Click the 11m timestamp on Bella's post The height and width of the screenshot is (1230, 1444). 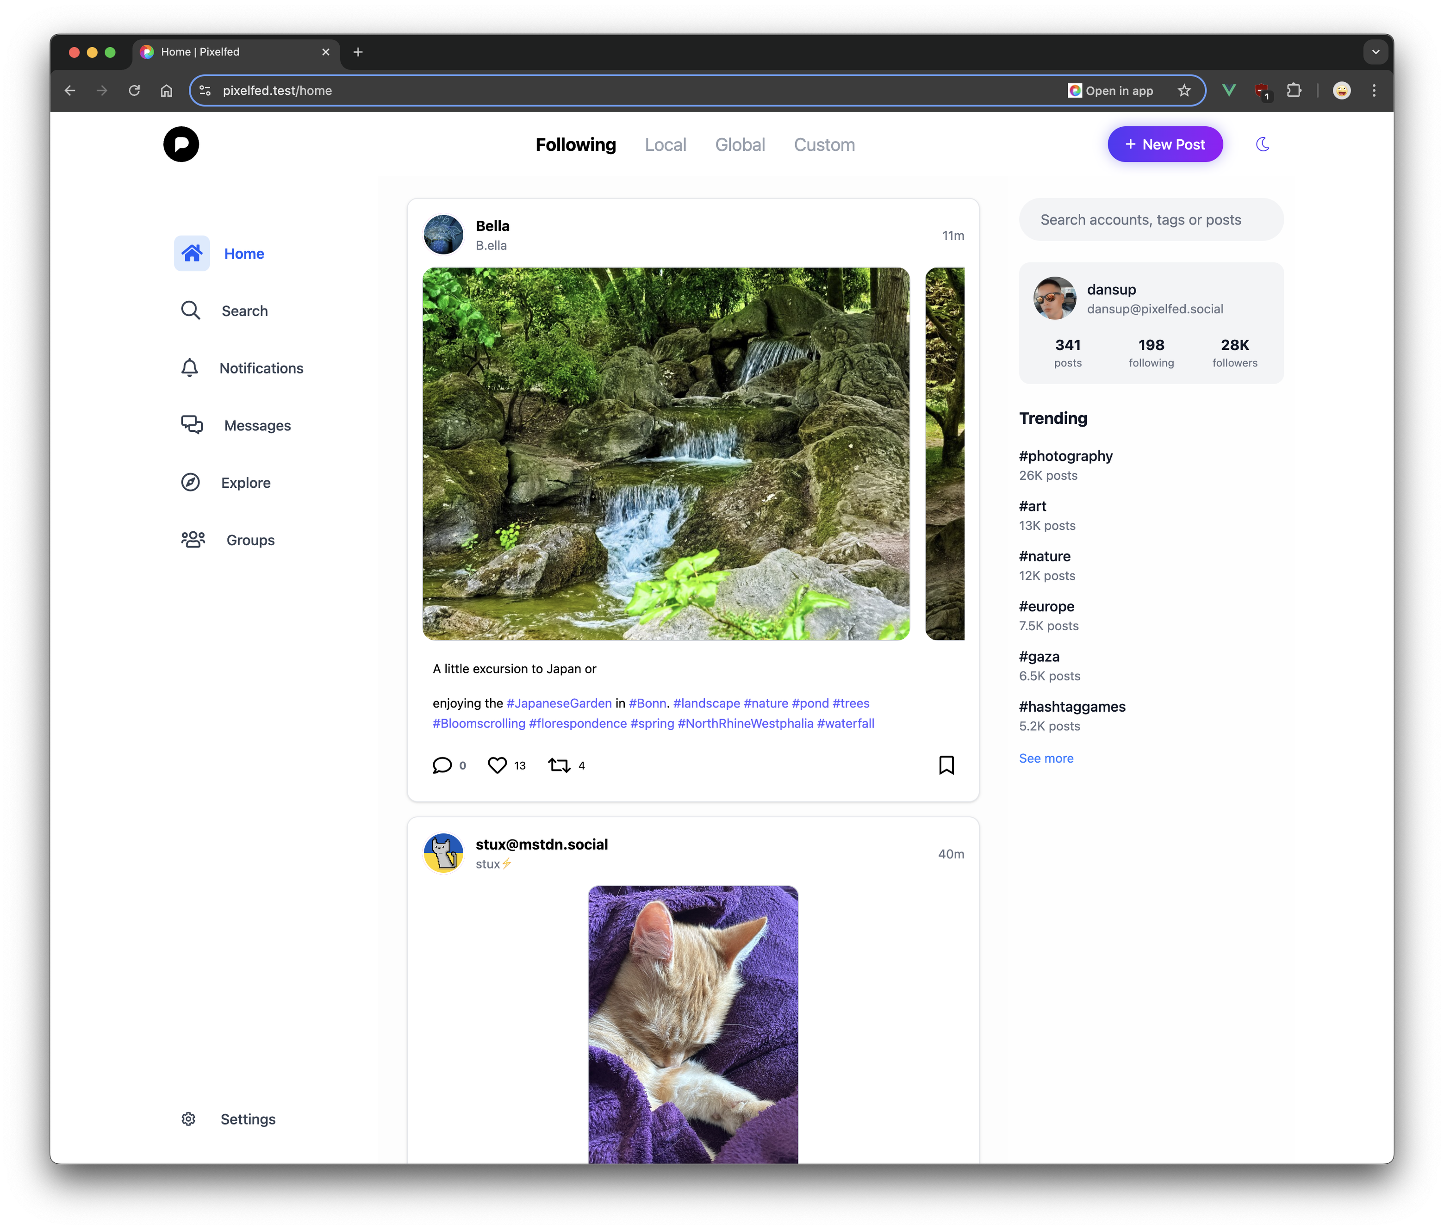pyautogui.click(x=952, y=236)
